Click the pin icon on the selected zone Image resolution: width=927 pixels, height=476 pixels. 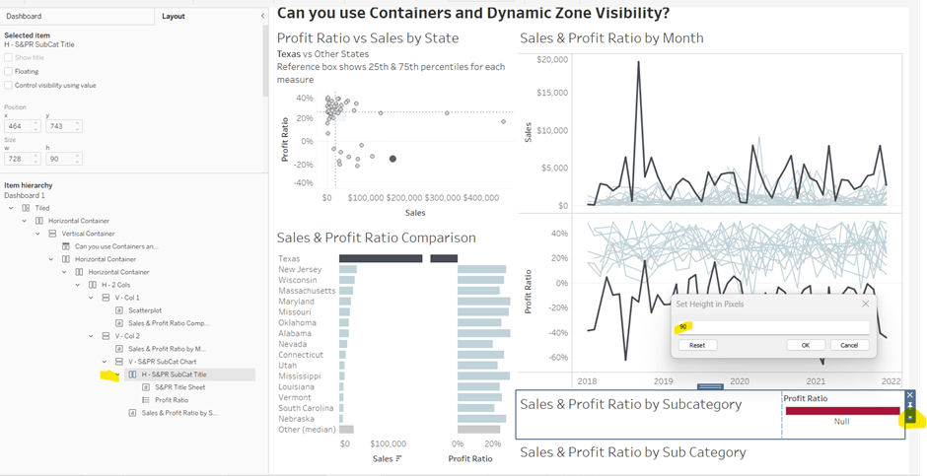point(910,406)
